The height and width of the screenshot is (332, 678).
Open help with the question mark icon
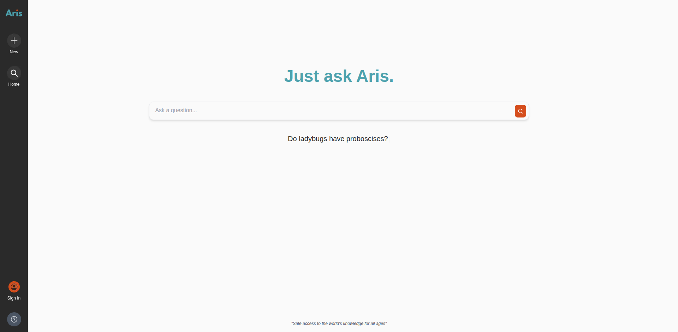pyautogui.click(x=14, y=319)
